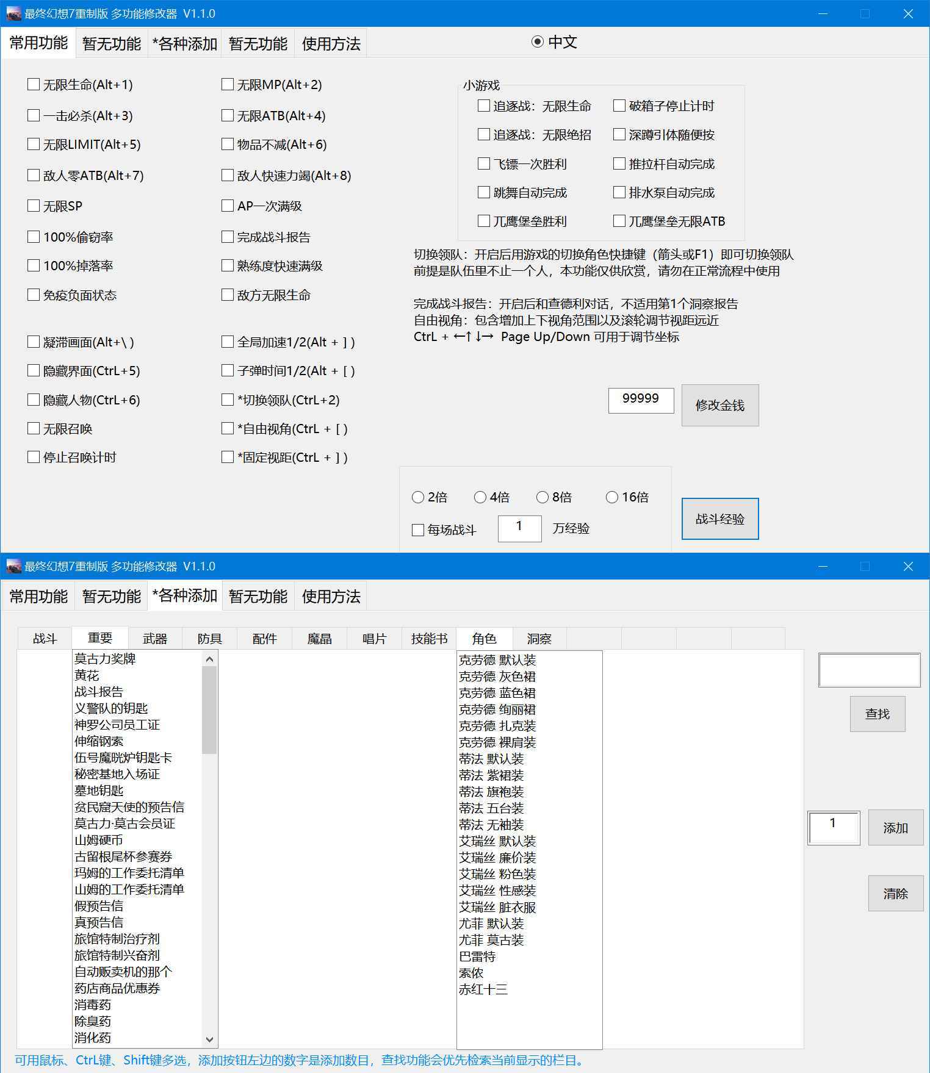The height and width of the screenshot is (1073, 930).
Task: Select 克劳德 蓝色裙 in the character list
Action: [497, 693]
